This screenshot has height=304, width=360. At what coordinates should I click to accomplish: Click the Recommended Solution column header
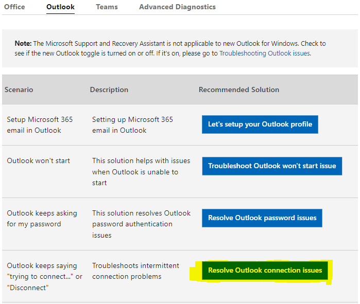(x=239, y=90)
